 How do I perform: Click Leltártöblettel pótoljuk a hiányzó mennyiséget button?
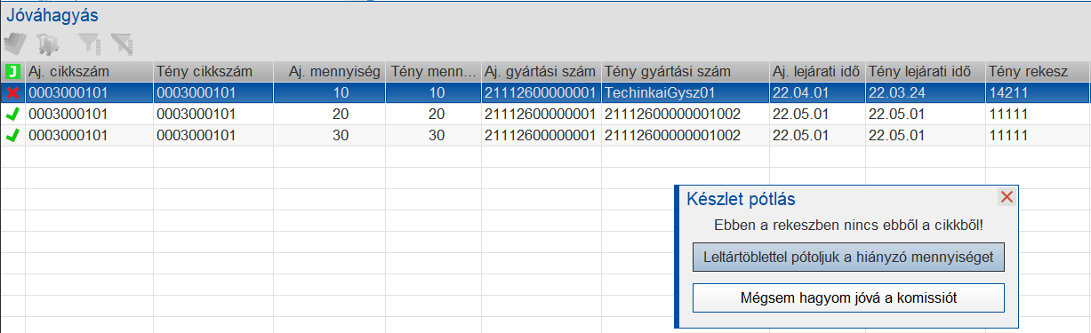click(x=848, y=258)
